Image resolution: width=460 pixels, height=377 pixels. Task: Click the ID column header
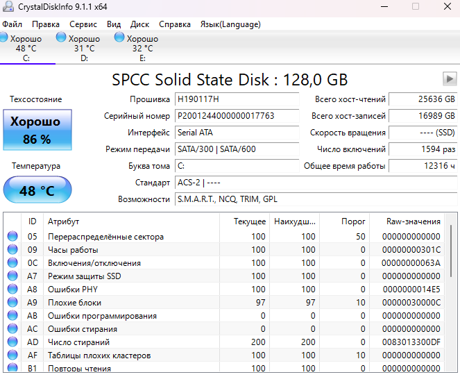click(x=33, y=221)
